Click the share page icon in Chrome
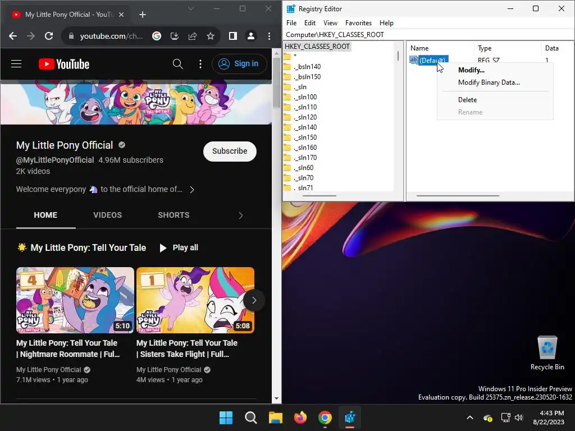Image resolution: width=575 pixels, height=431 pixels. [x=193, y=36]
